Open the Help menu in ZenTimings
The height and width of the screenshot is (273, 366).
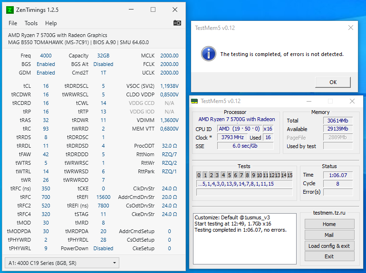(x=51, y=23)
